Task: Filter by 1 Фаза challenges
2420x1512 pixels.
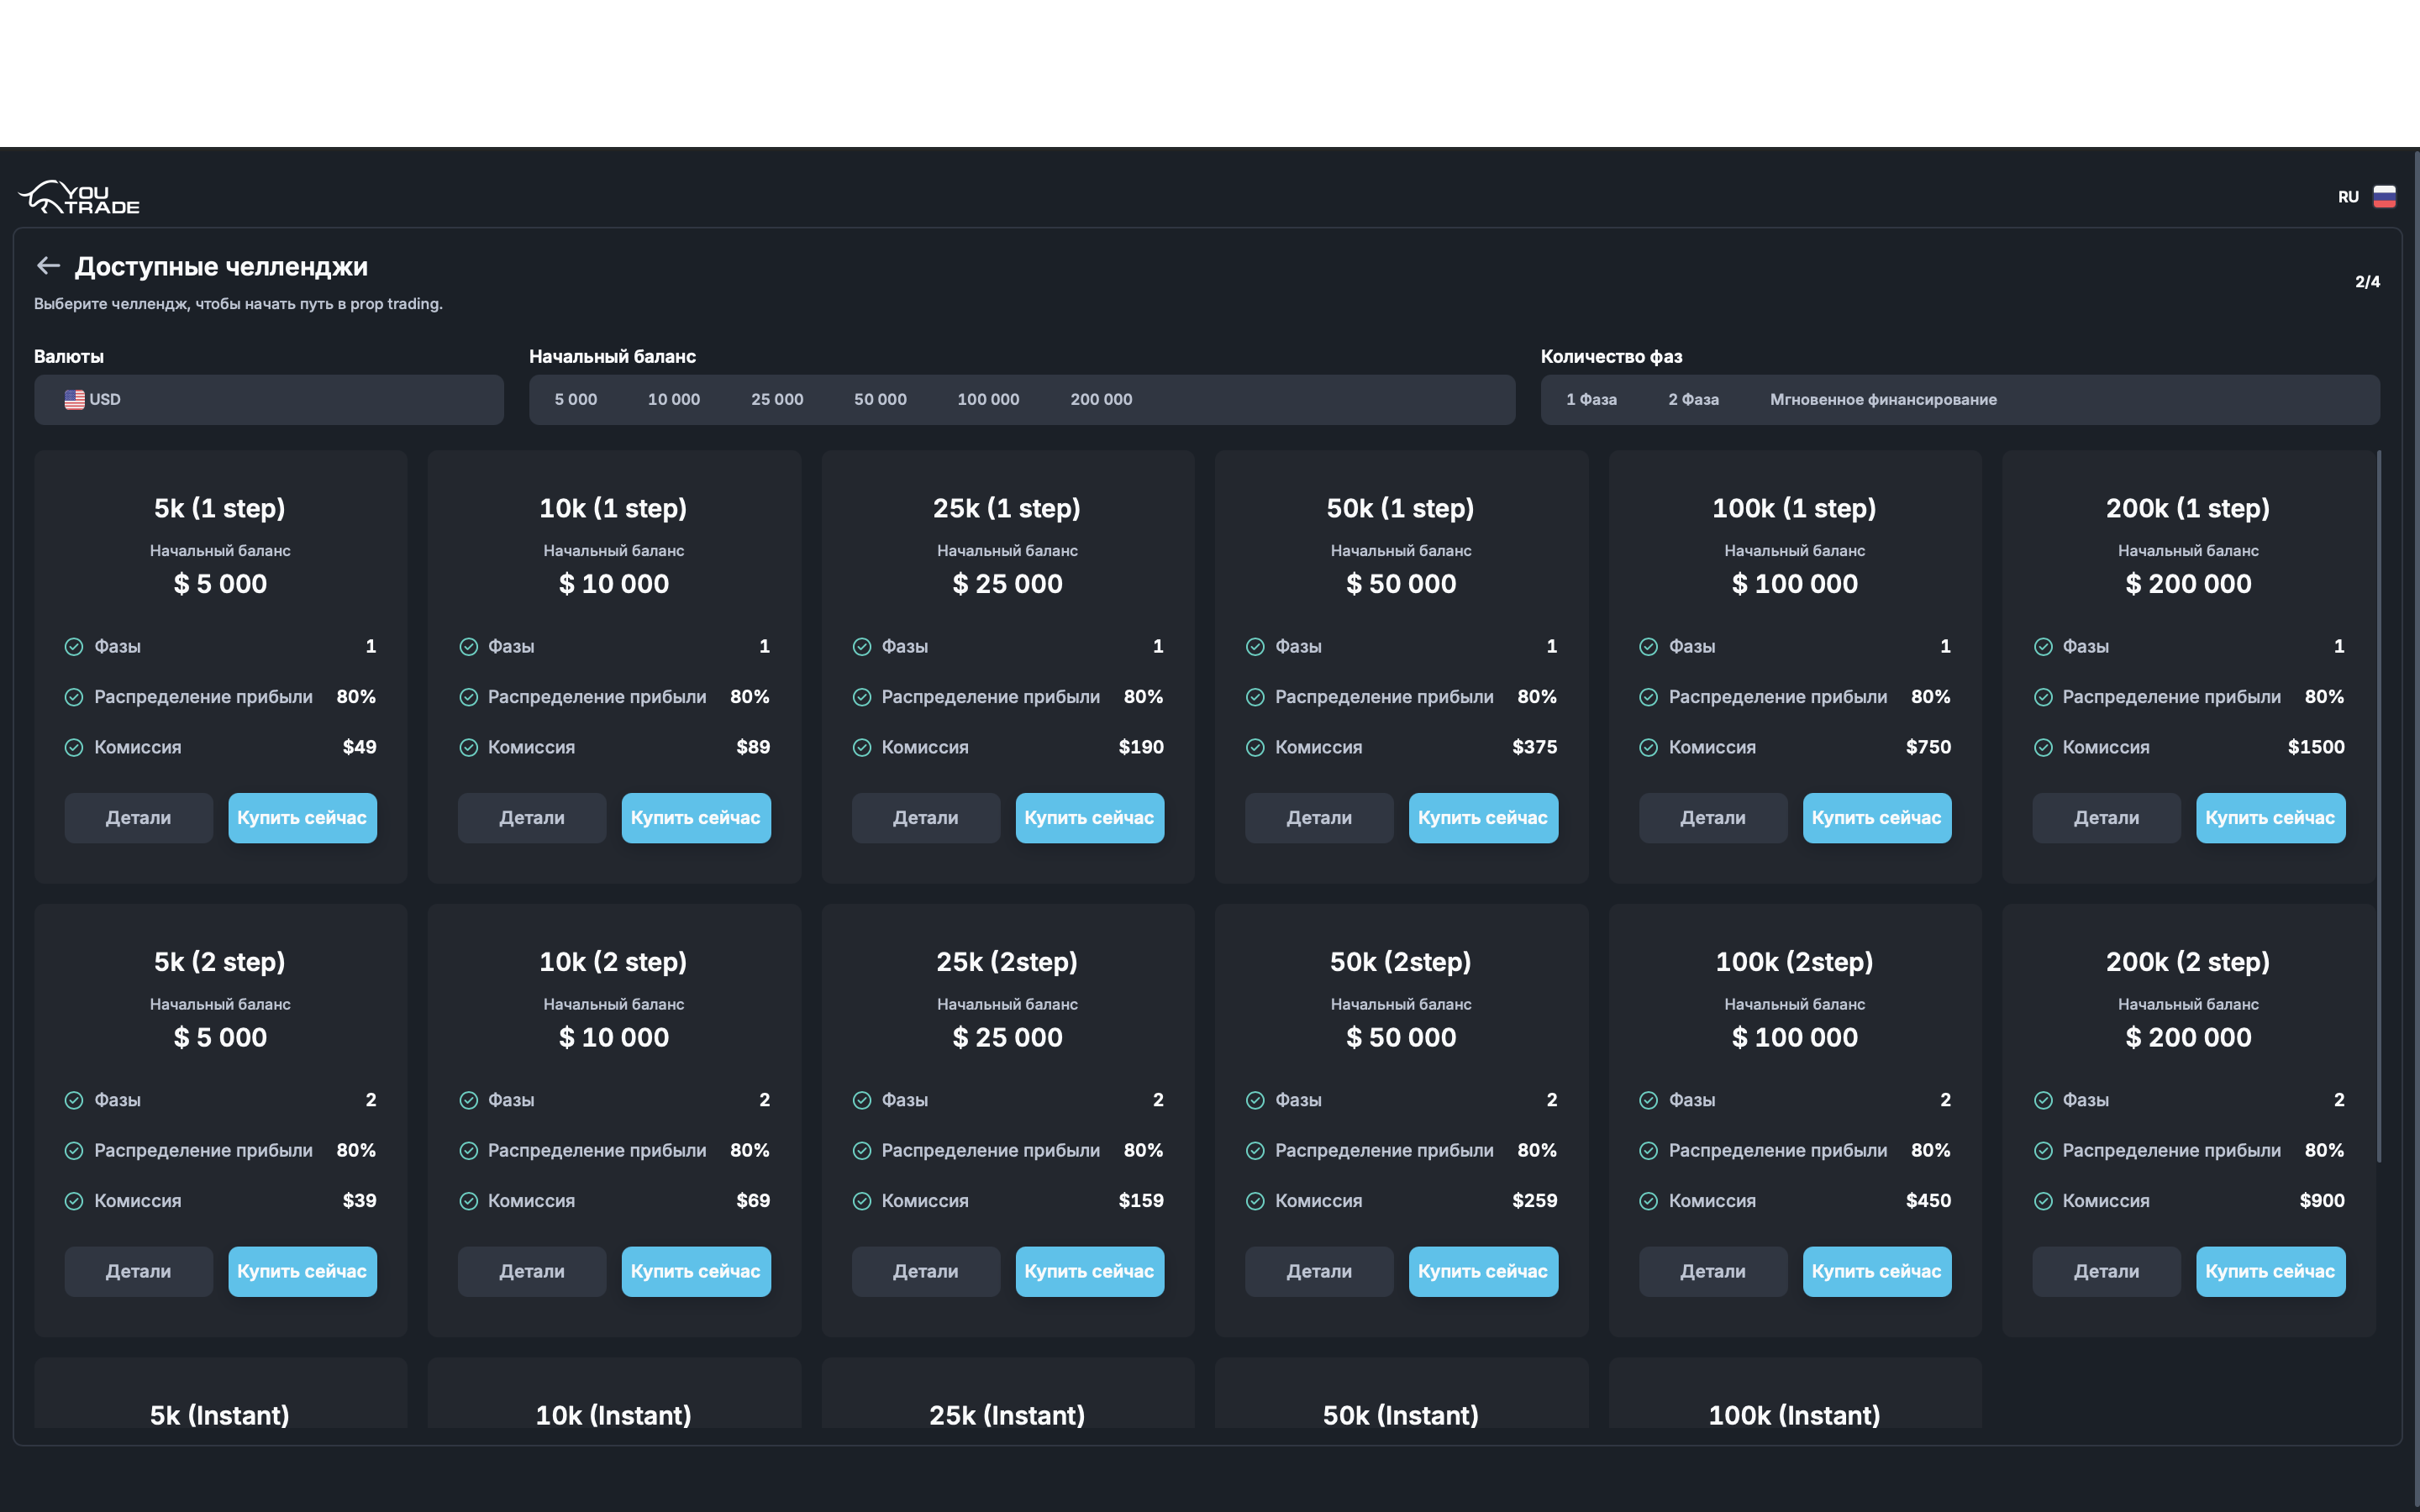Action: click(x=1591, y=400)
